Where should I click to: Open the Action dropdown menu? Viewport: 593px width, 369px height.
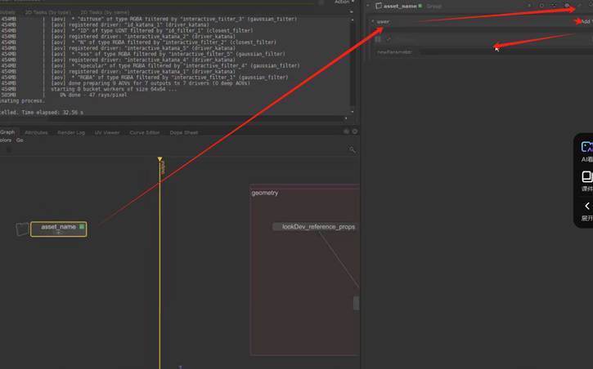[x=343, y=2]
